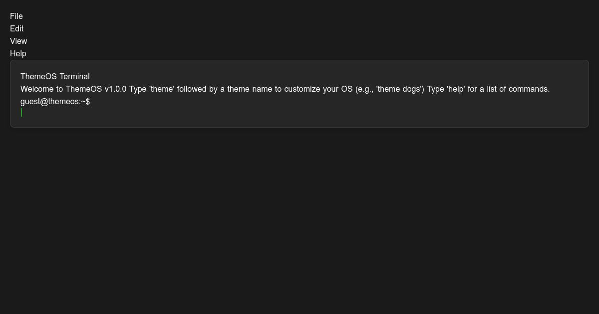Open the File menu

(16, 16)
